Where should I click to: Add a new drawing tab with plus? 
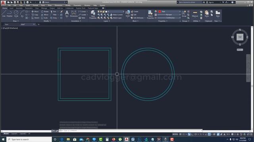coord(38,24)
